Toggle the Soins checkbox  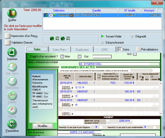pos(120,49)
